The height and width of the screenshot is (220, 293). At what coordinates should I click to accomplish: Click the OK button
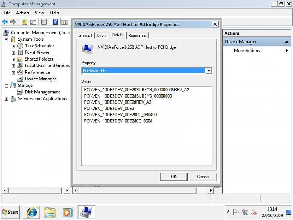173,177
